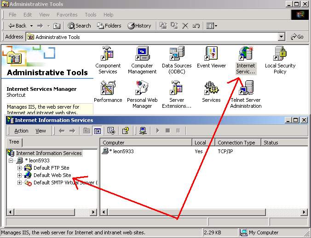
Task: Open Personal Web Manager icon
Action: [142, 88]
